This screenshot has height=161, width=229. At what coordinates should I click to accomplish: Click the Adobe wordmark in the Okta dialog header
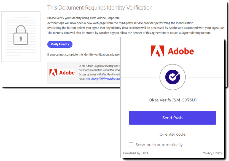click(x=180, y=51)
